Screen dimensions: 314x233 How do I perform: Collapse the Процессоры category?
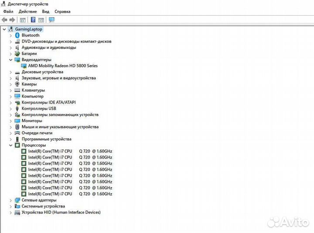[x=11, y=145]
